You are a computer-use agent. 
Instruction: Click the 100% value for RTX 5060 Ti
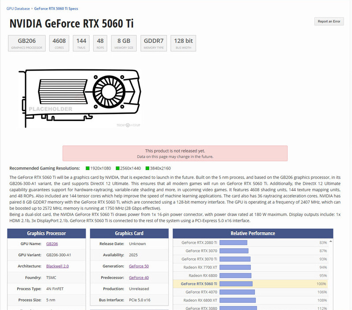321,284
